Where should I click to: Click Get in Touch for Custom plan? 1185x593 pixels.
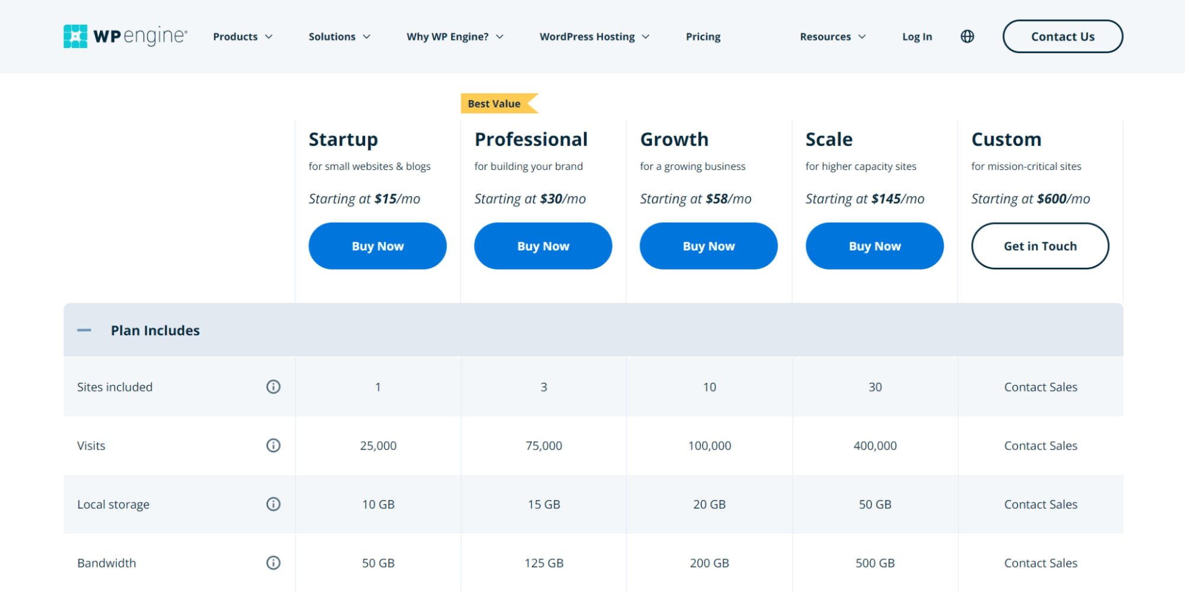pyautogui.click(x=1040, y=246)
